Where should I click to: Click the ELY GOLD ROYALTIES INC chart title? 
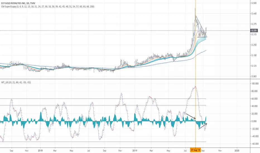click(18, 3)
